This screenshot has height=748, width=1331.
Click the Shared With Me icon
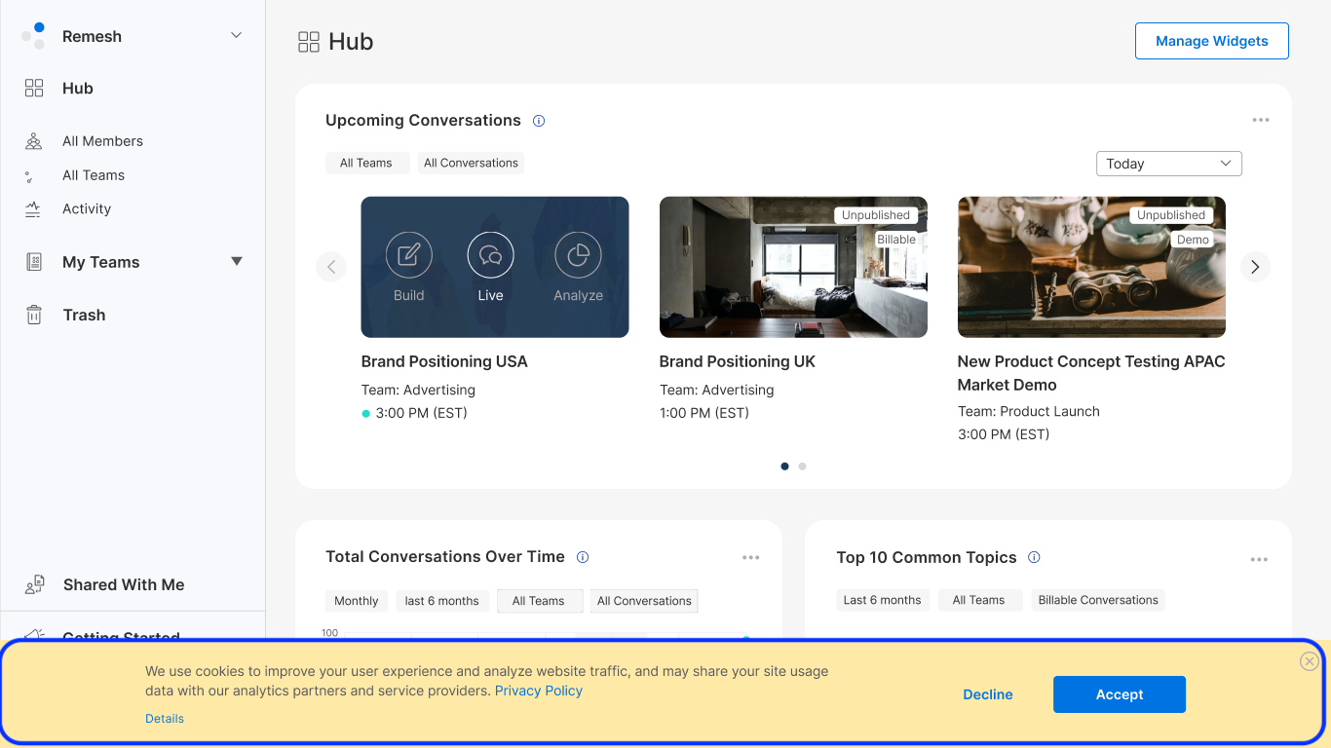tap(35, 584)
